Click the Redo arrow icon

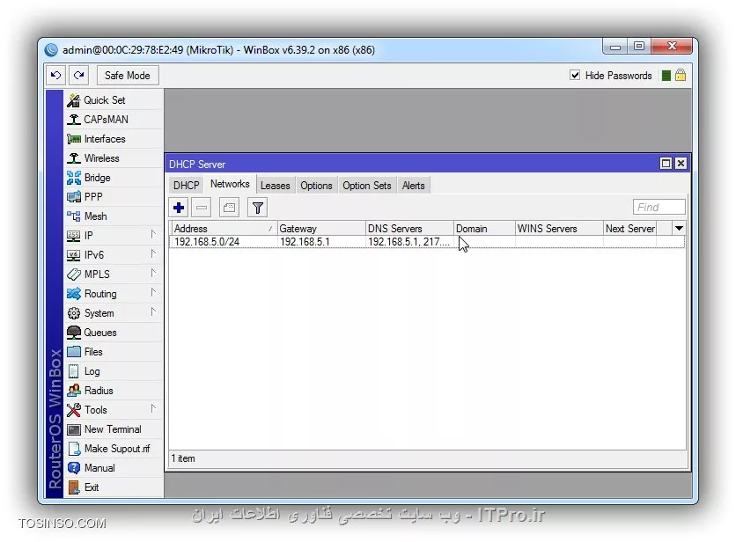[x=79, y=76]
